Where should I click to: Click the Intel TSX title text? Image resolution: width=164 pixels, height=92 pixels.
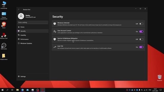coord(60,46)
